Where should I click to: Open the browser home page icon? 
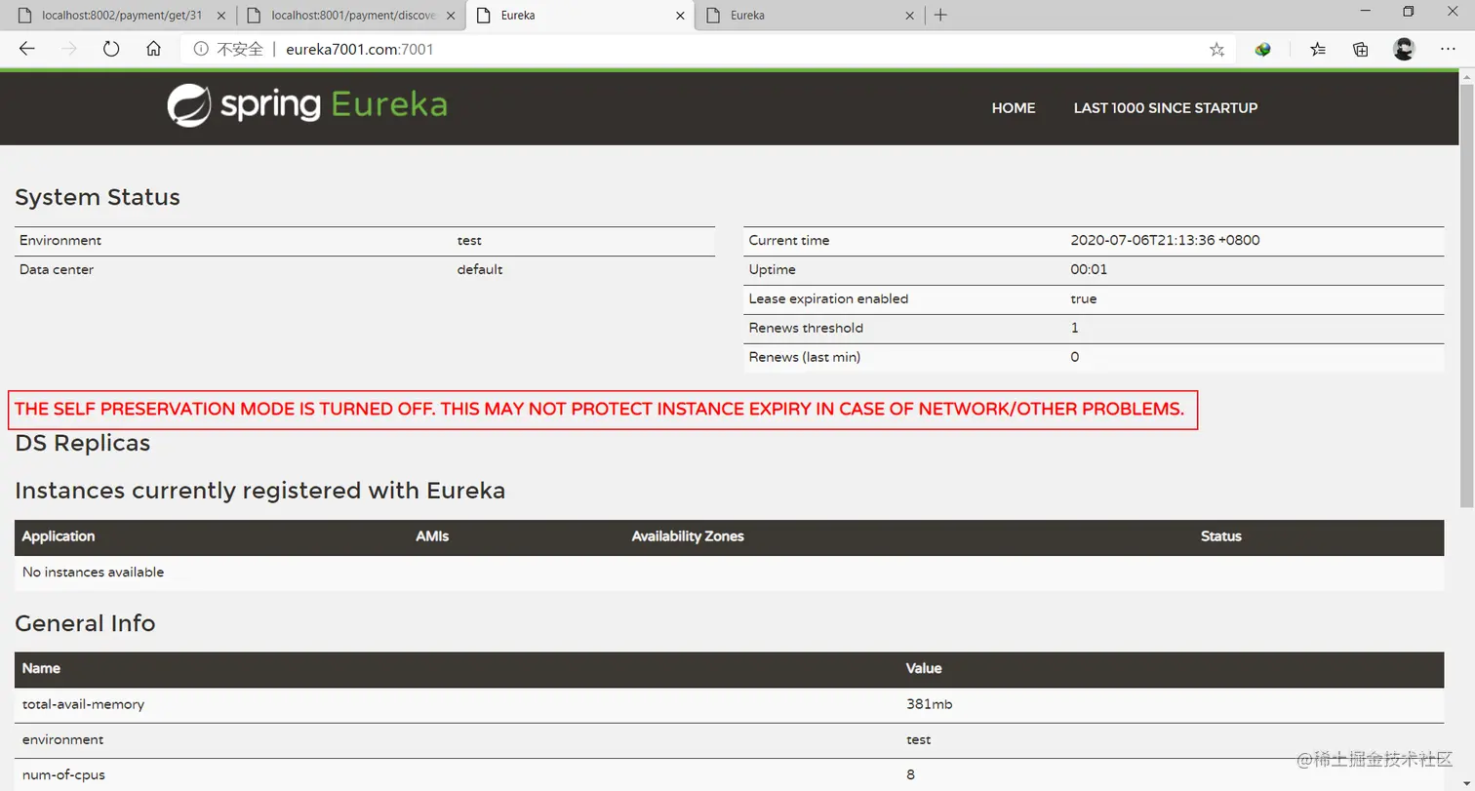(x=153, y=49)
